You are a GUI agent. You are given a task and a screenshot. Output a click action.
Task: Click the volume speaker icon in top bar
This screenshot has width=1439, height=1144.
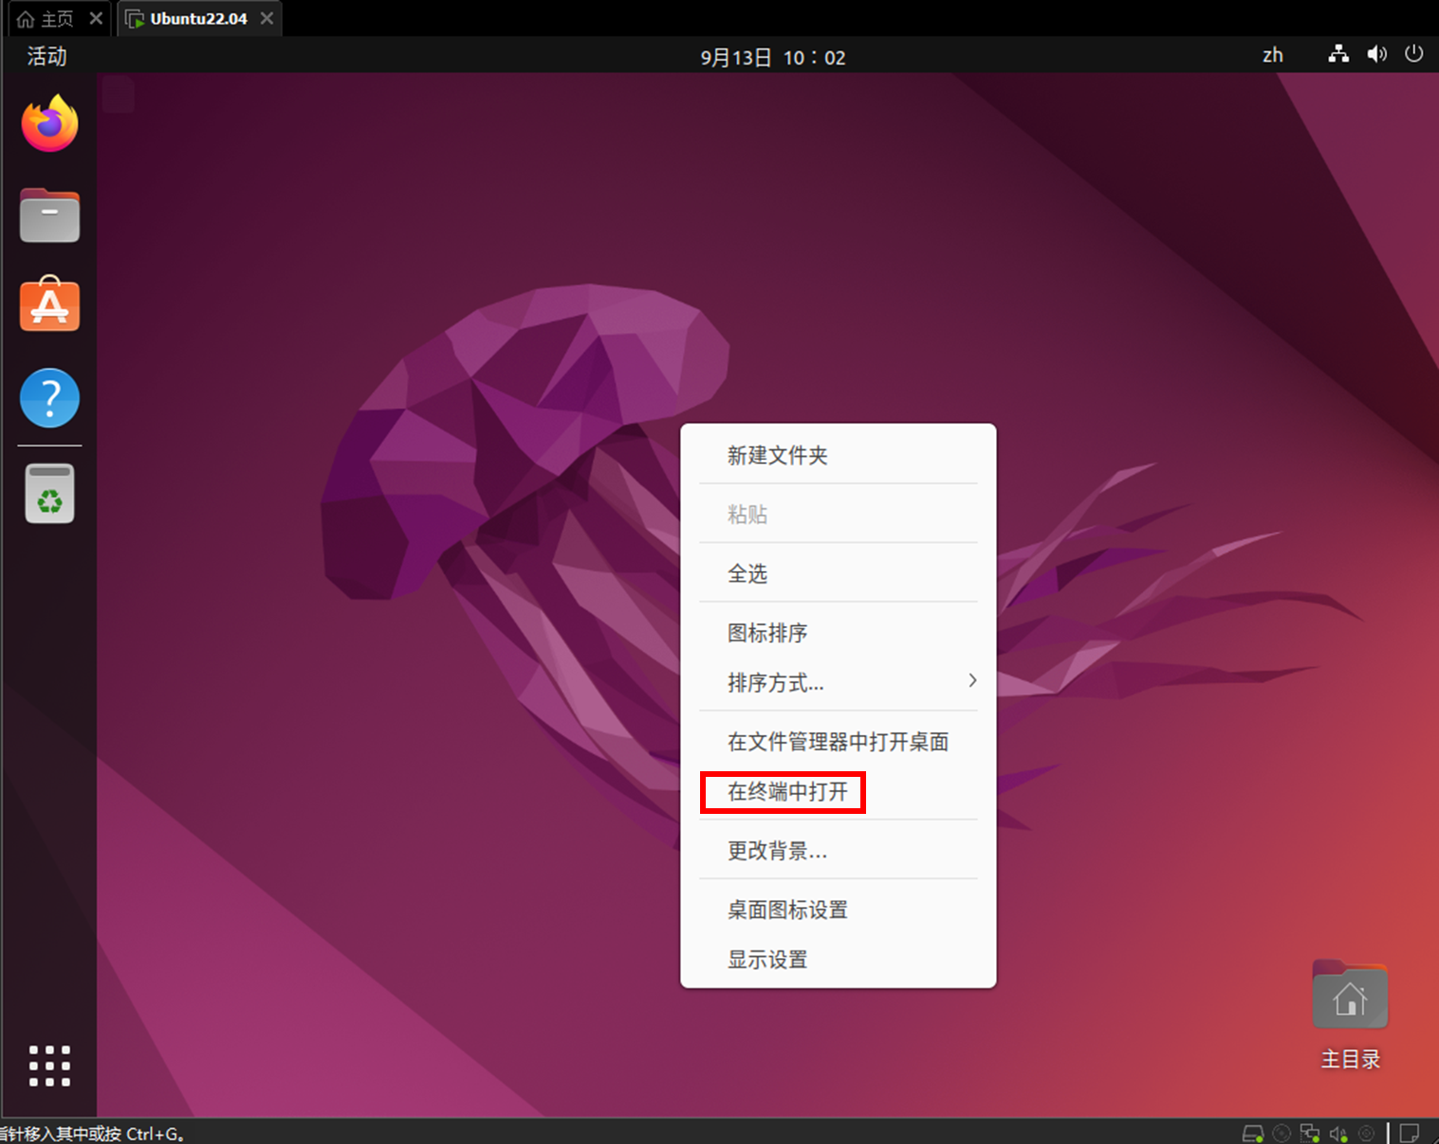click(1376, 55)
